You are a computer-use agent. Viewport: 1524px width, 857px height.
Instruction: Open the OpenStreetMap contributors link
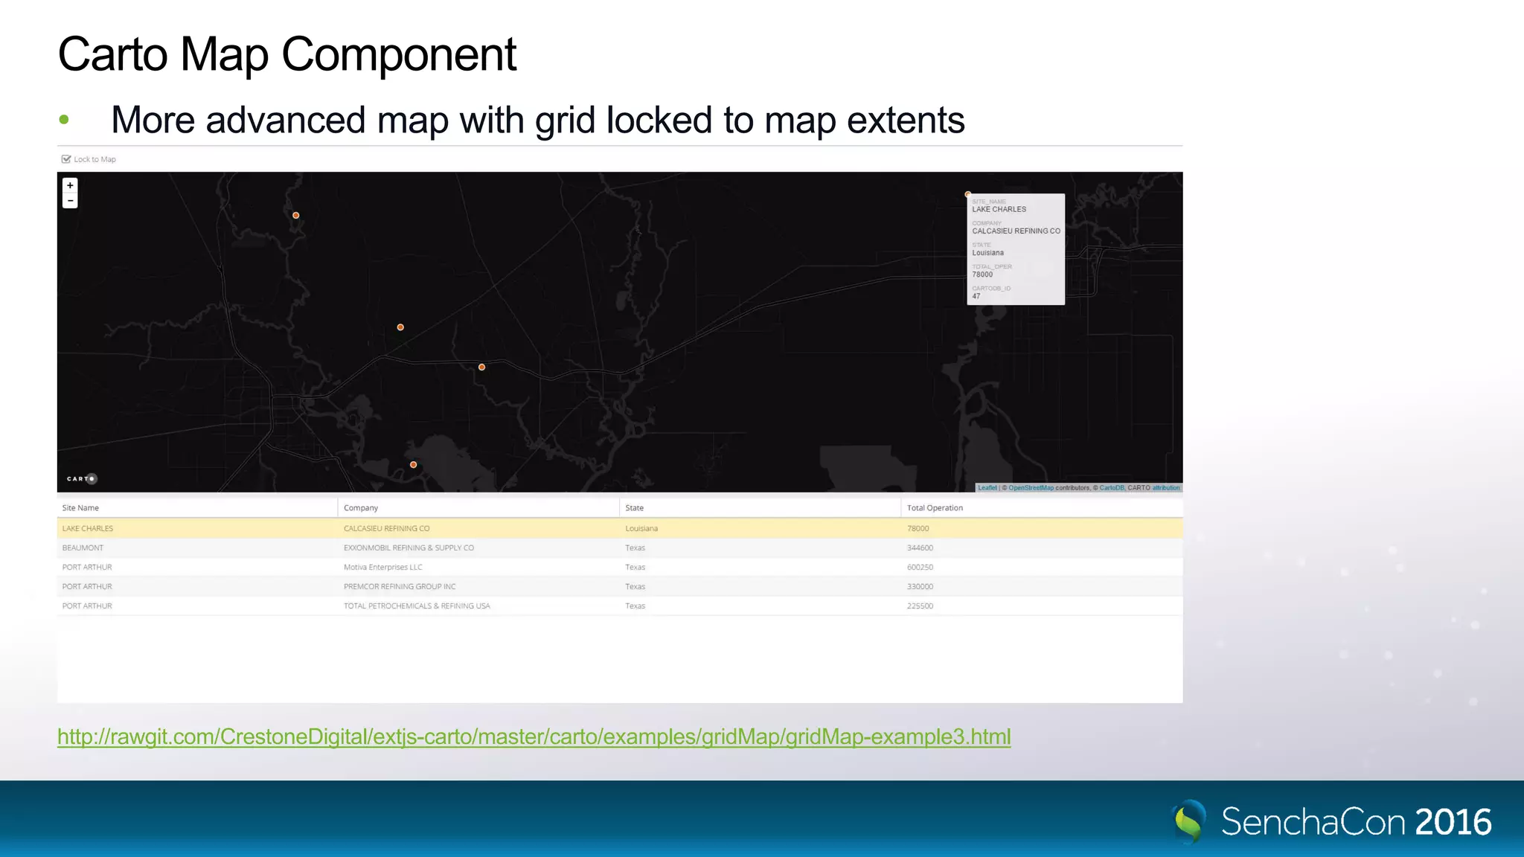click(x=1031, y=488)
